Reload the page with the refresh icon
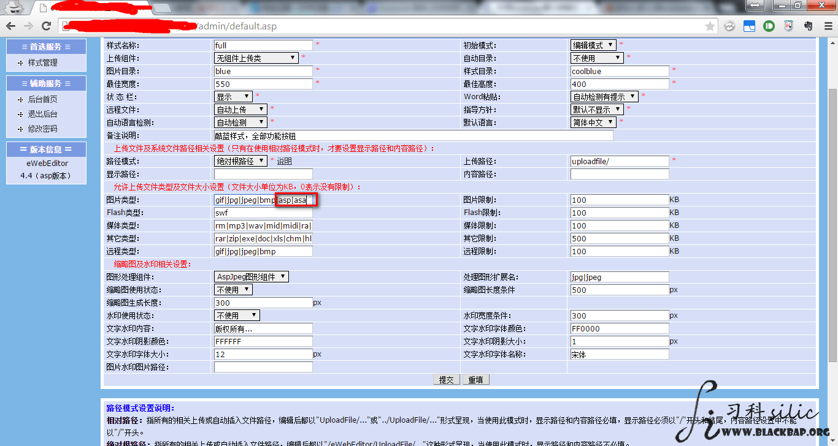The width and height of the screenshot is (838, 446). click(46, 26)
